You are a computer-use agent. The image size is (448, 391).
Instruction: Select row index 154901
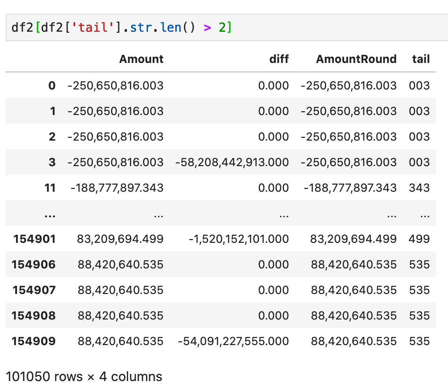tap(34, 239)
